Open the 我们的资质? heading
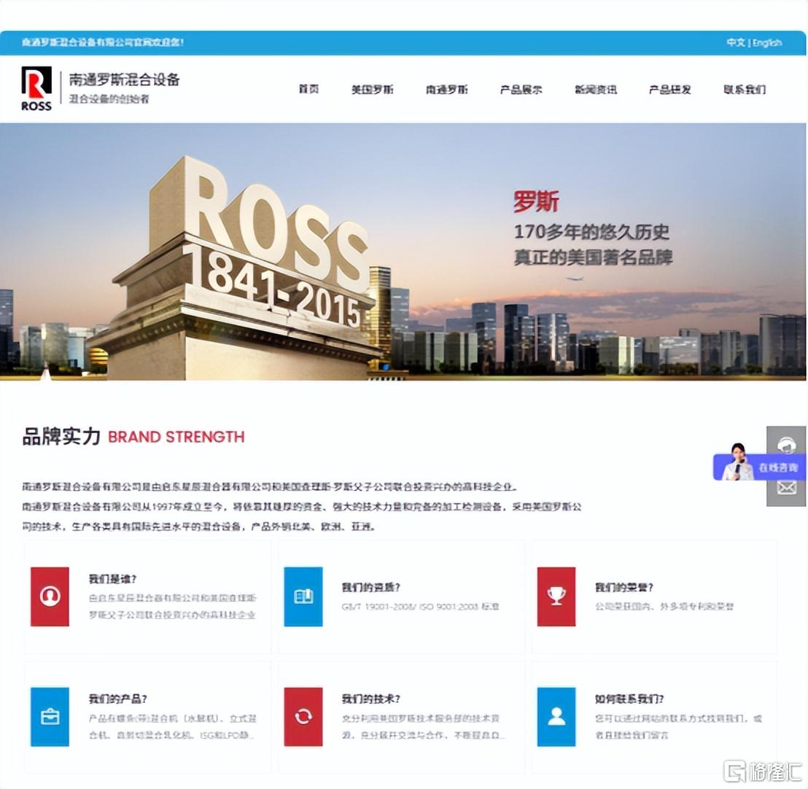The width and height of the screenshot is (808, 789). [x=371, y=587]
